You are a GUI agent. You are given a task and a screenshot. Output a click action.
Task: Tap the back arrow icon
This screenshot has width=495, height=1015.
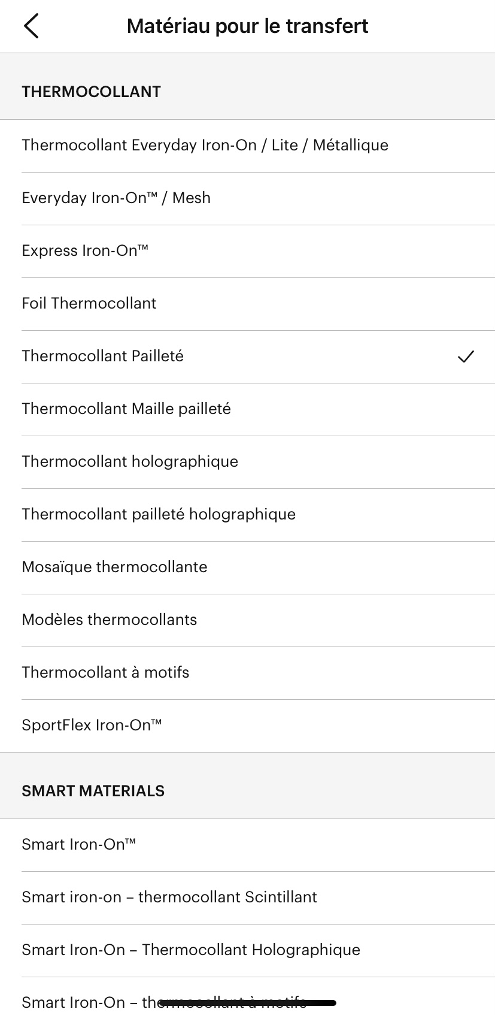pyautogui.click(x=31, y=26)
